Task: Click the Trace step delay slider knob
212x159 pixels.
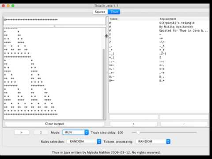Action: [x=138, y=132]
